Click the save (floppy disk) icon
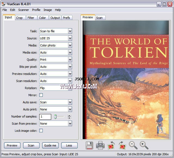174x158 pixels. (x=89, y=145)
